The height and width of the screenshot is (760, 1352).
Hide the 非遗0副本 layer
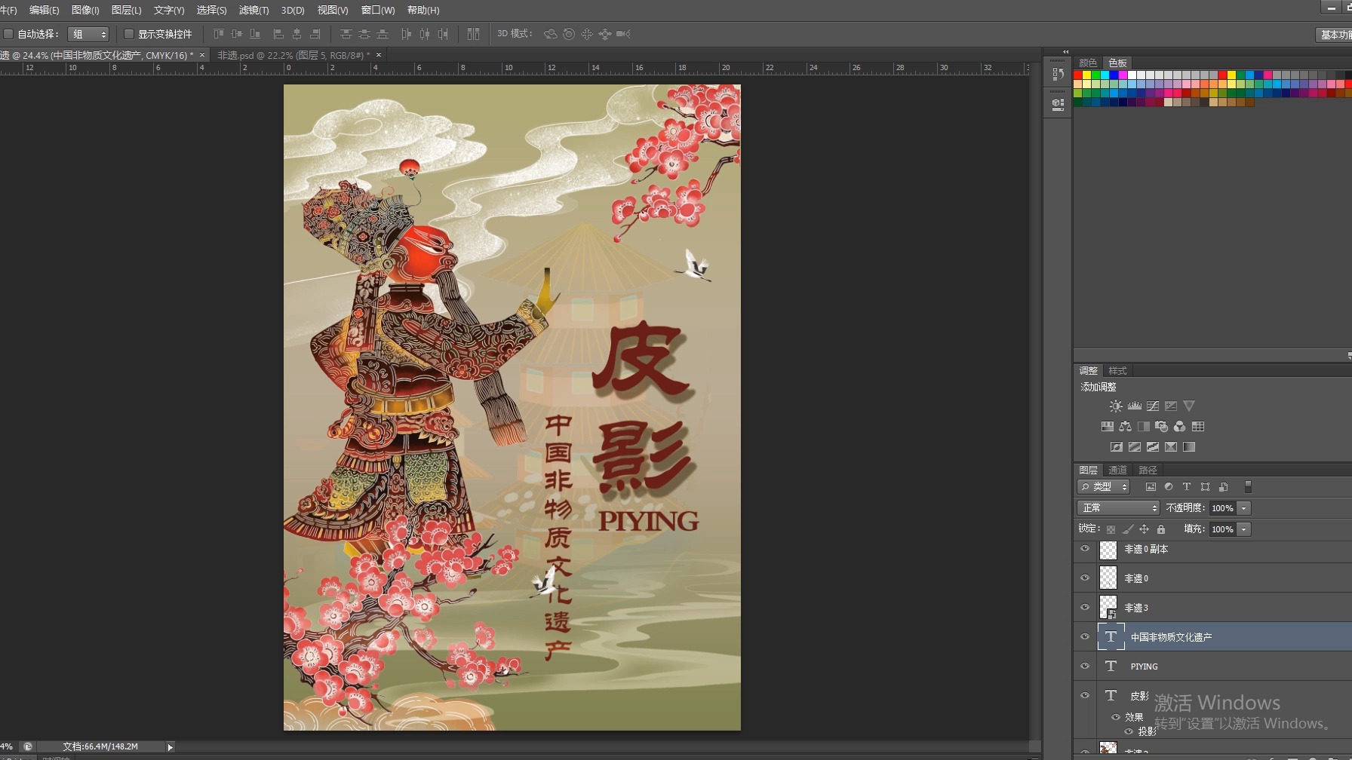pyautogui.click(x=1085, y=549)
